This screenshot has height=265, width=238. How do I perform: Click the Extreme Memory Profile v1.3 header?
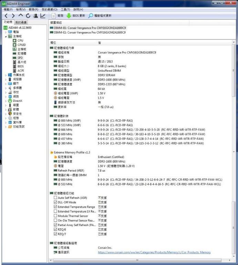click(72, 152)
